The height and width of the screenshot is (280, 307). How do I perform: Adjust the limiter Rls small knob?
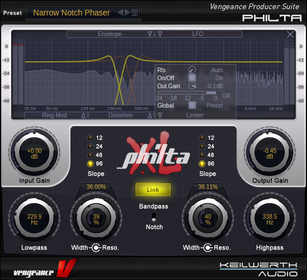(x=192, y=70)
